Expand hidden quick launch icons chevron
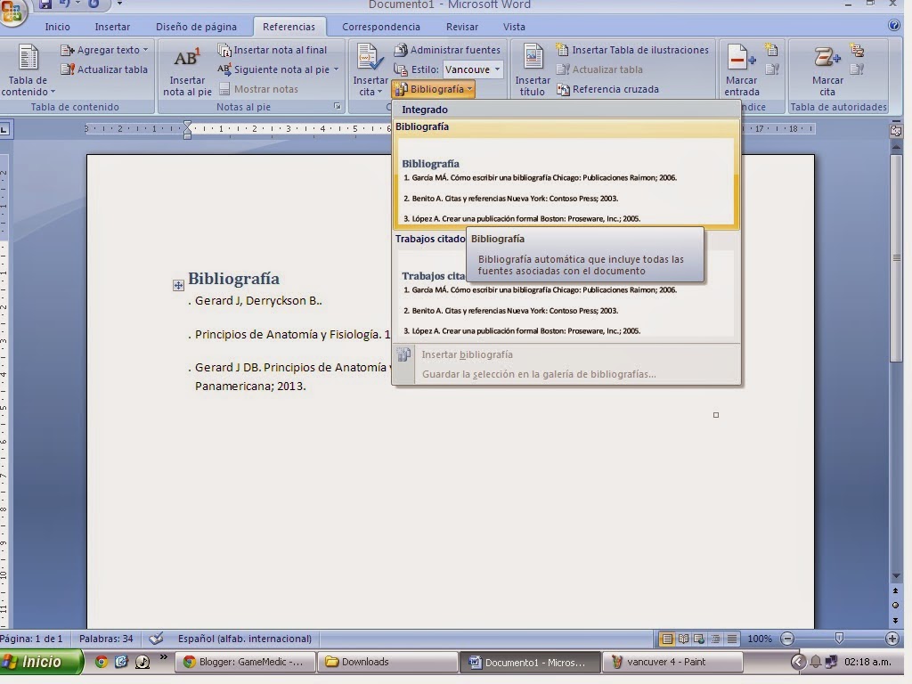 coord(164,657)
